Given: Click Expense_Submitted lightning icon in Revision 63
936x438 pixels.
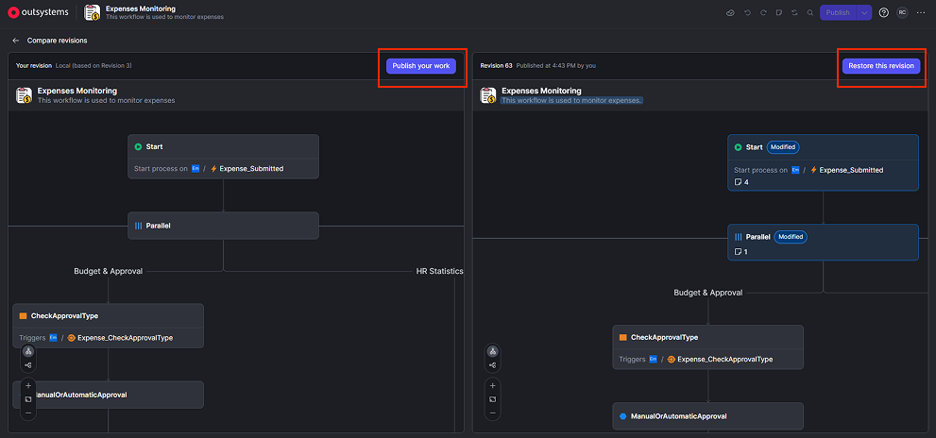Looking at the screenshot, I should [x=813, y=170].
